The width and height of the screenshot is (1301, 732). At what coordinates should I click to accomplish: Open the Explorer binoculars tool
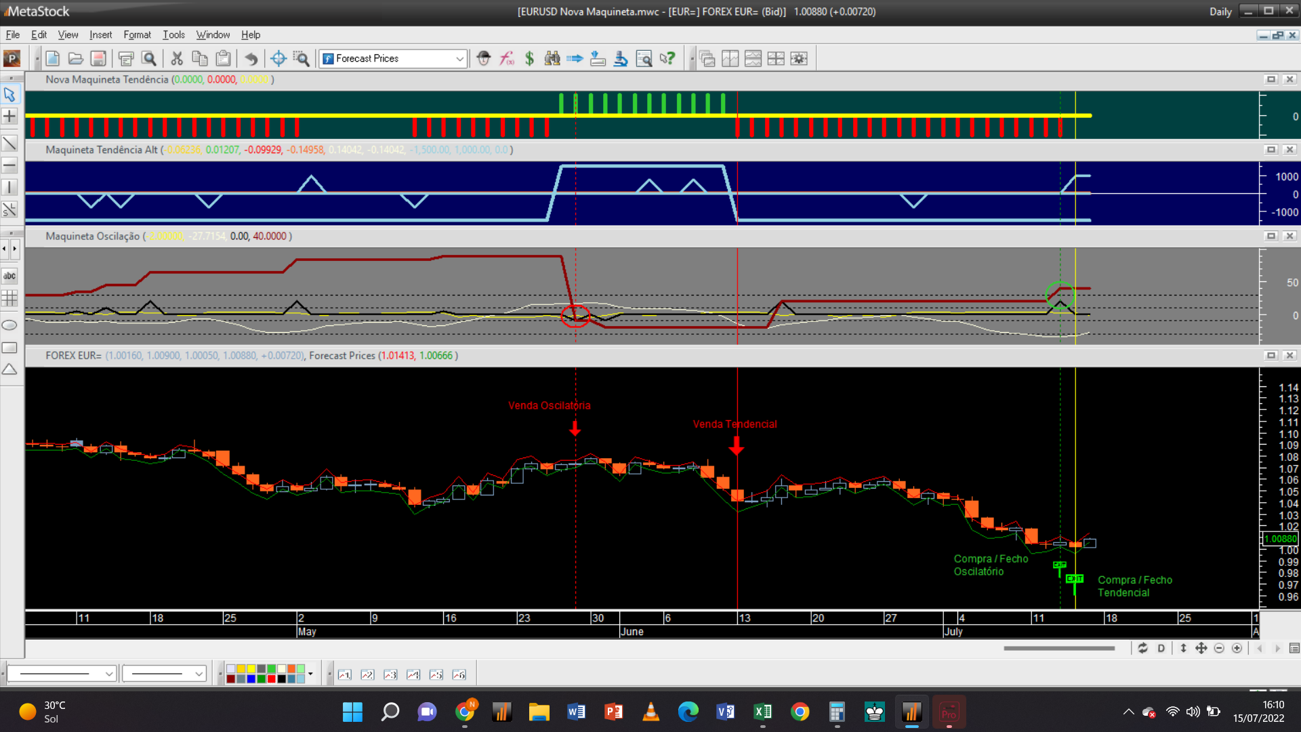pyautogui.click(x=552, y=58)
